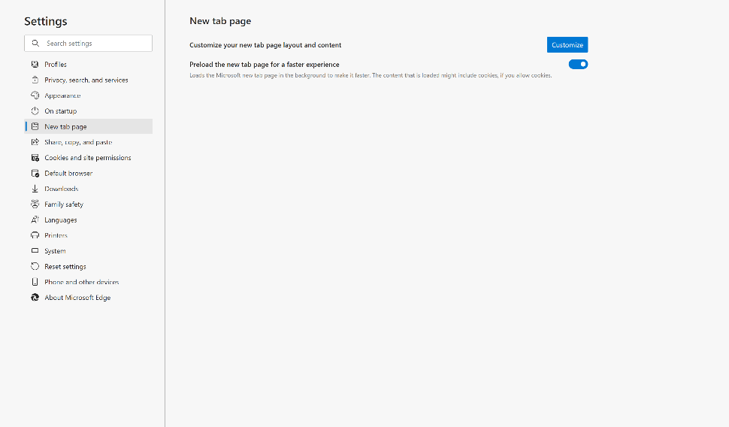Open Cookies and site permissions

(89, 158)
